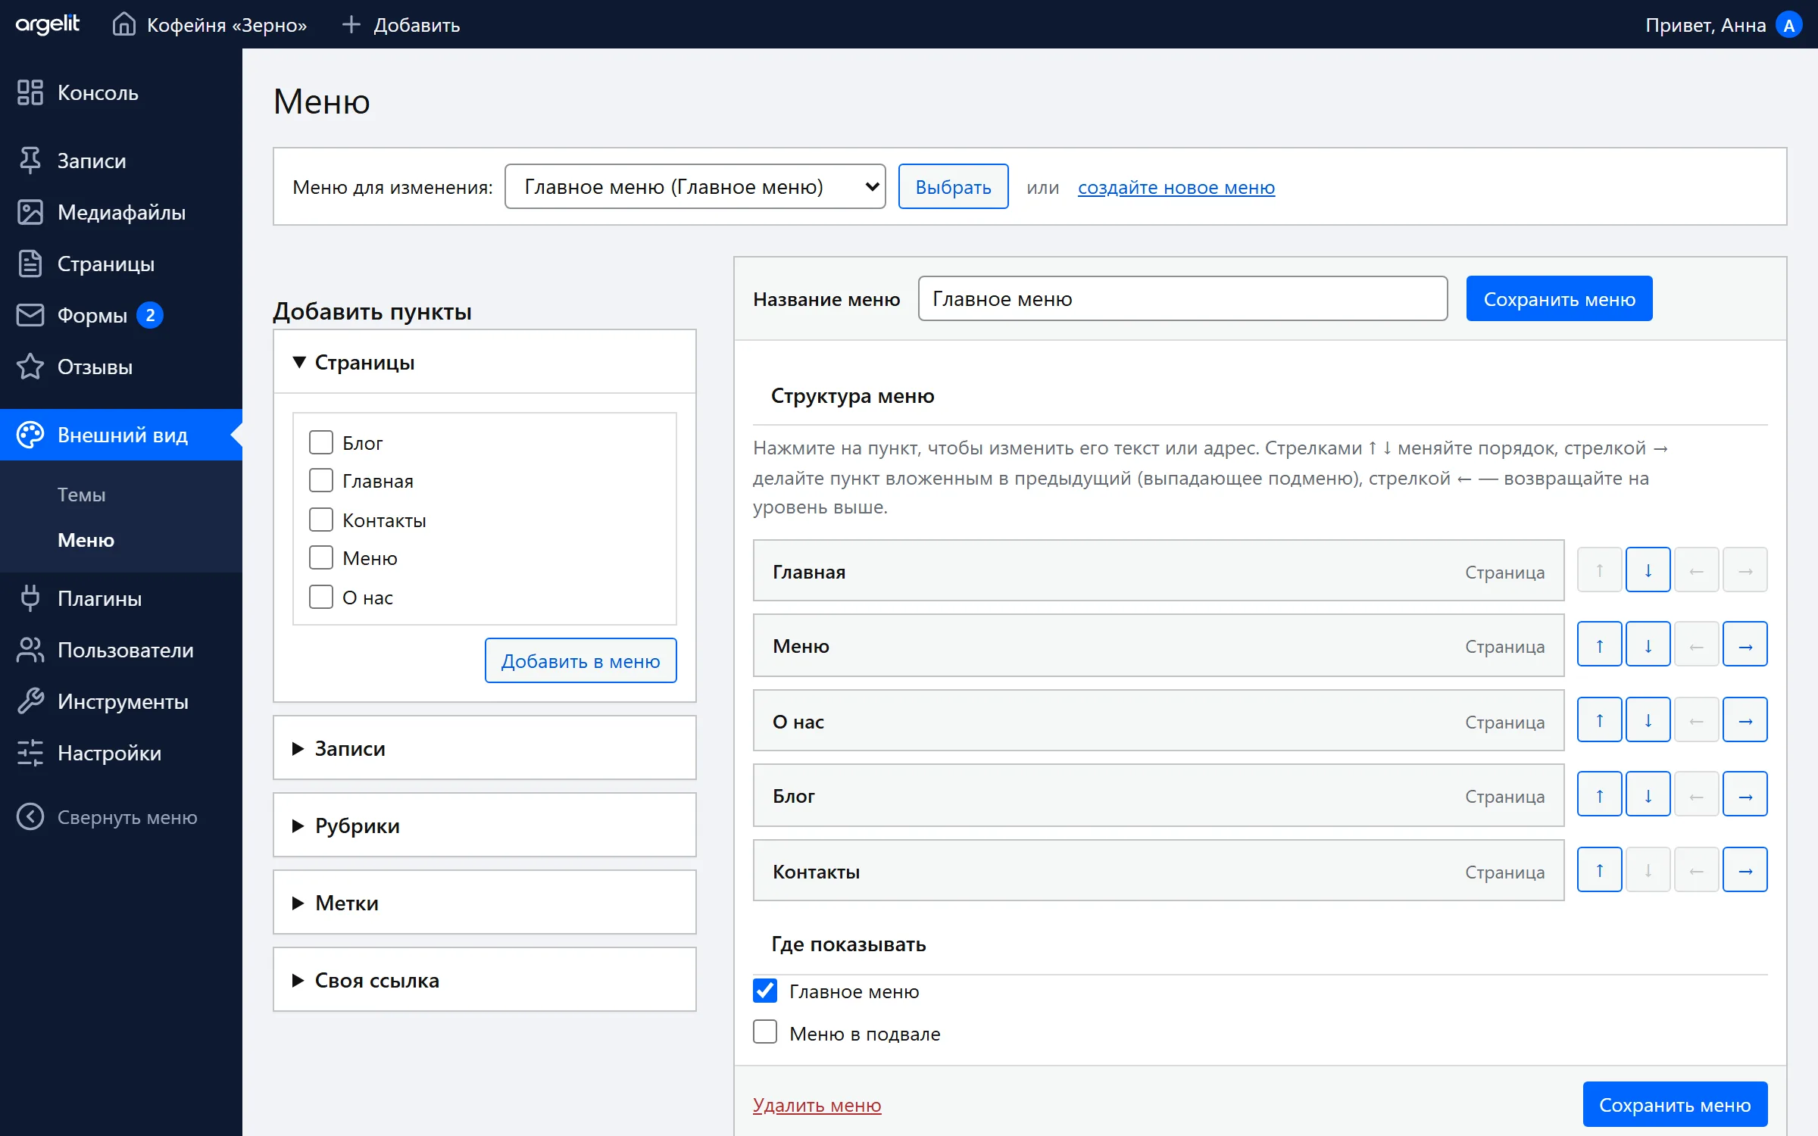This screenshot has width=1818, height=1136.
Task: Expand the Рубрики section
Action: pyautogui.click(x=485, y=825)
